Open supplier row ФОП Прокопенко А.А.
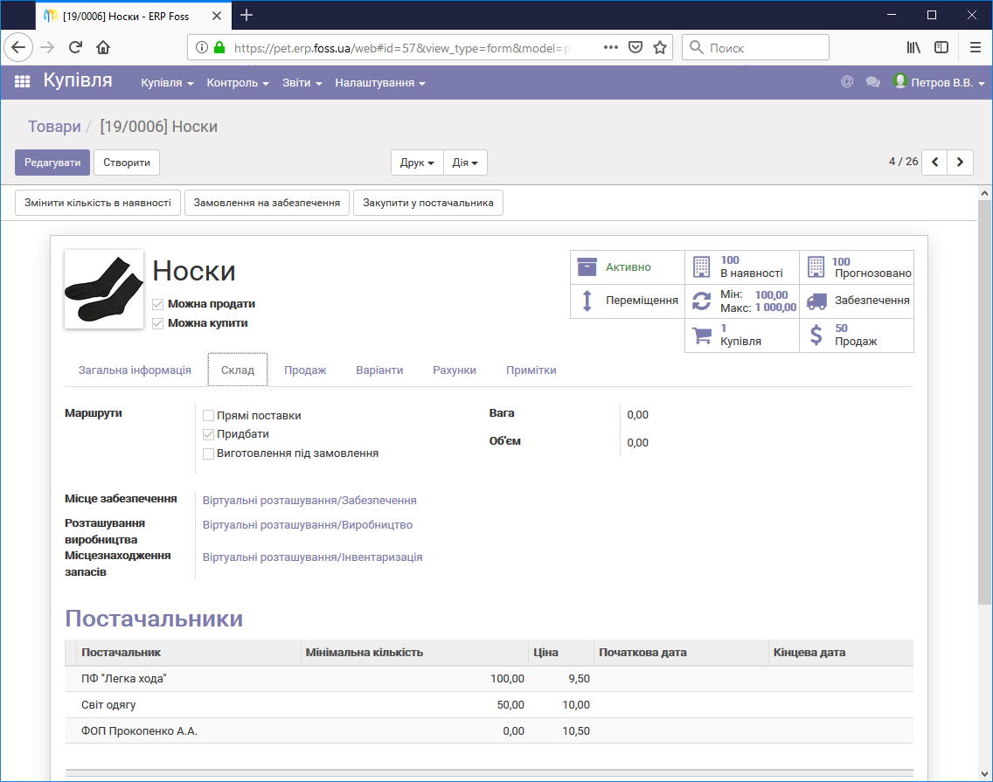 coord(489,730)
